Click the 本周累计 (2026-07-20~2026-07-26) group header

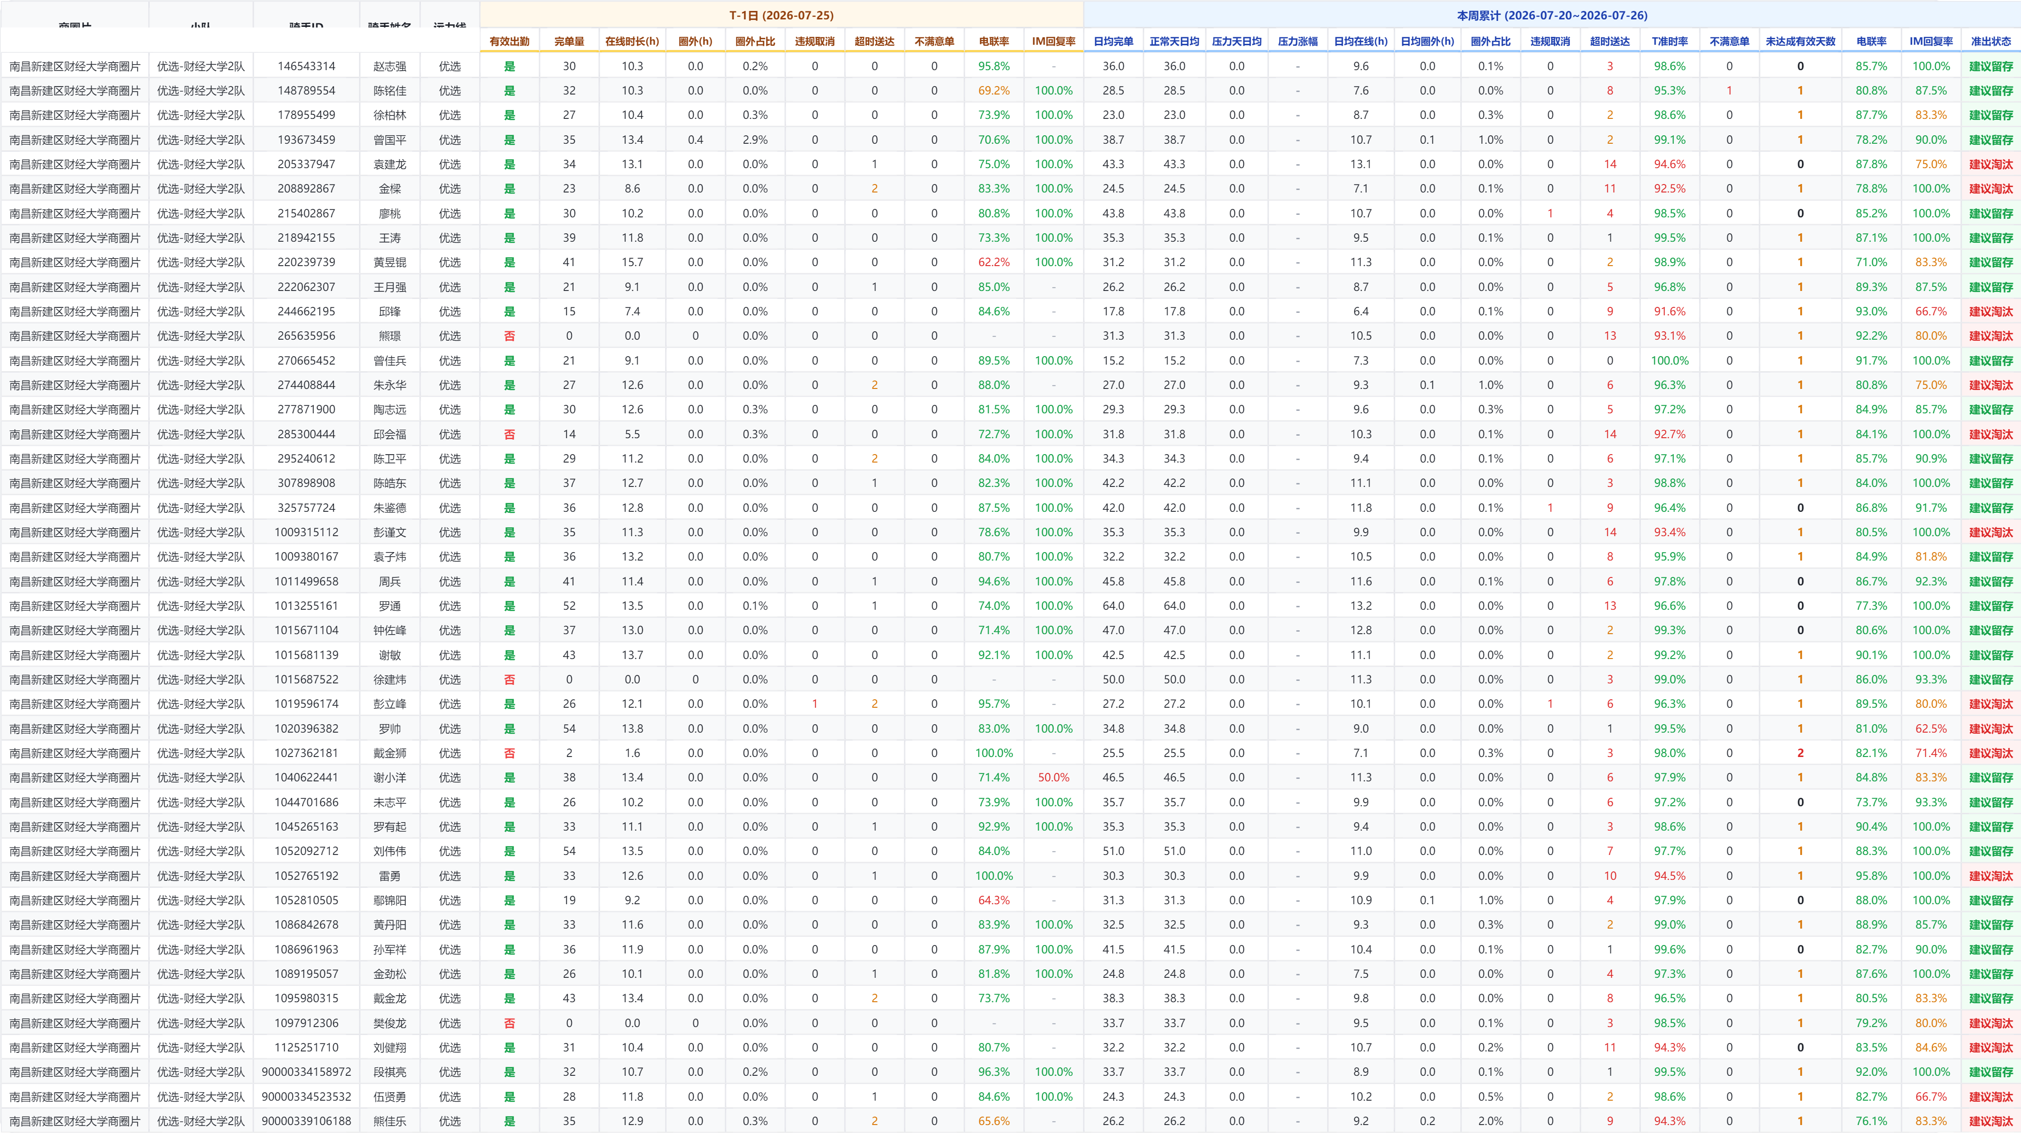(x=1552, y=16)
